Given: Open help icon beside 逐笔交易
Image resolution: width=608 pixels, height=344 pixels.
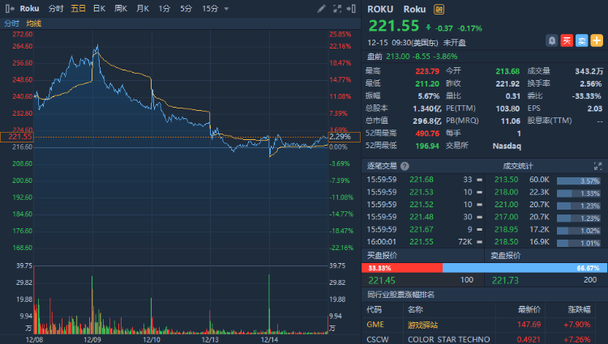Looking at the screenshot, I should tap(405, 166).
